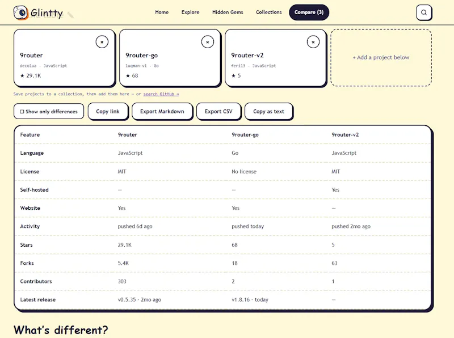Select the Self-hosted row label
Screen dimensions: 454x338
34,190
